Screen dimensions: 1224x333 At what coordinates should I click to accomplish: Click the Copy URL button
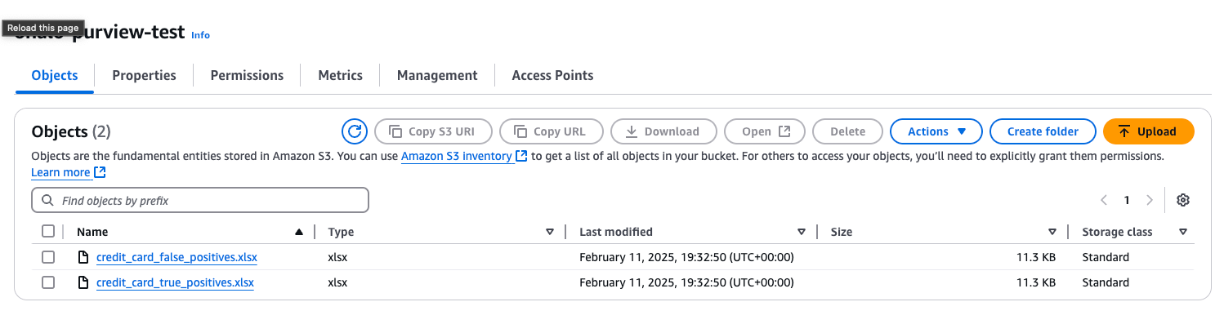pyautogui.click(x=552, y=131)
